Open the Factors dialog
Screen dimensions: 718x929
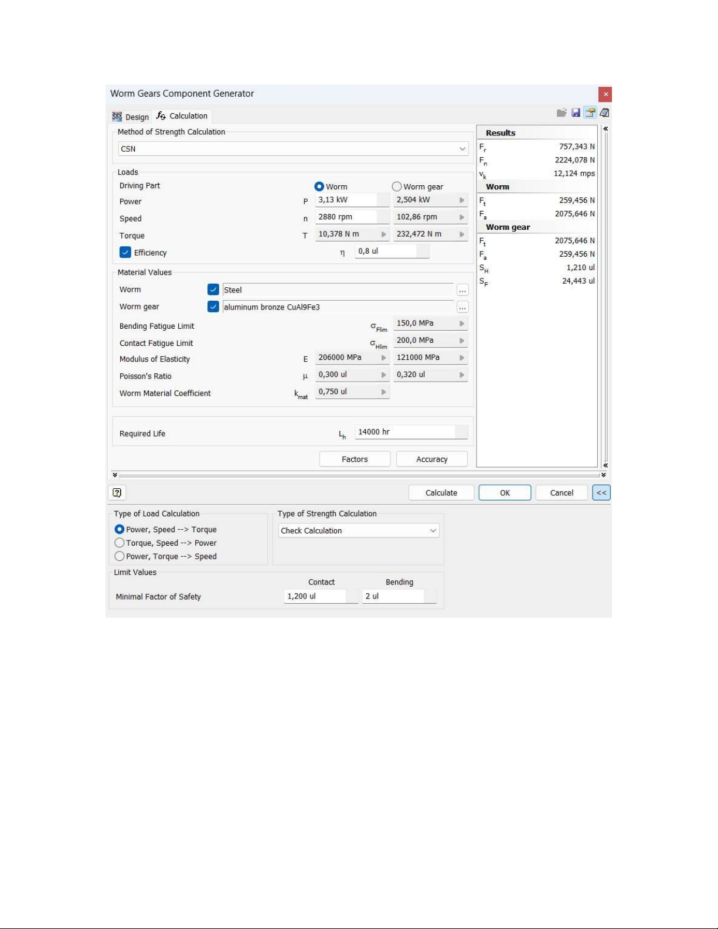[x=355, y=460]
